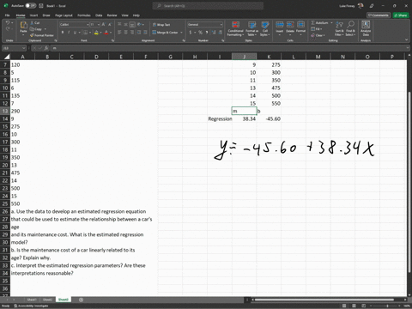The height and width of the screenshot is (309, 412).
Task: Click the Paste clipboard icon
Action: (x=23, y=25)
